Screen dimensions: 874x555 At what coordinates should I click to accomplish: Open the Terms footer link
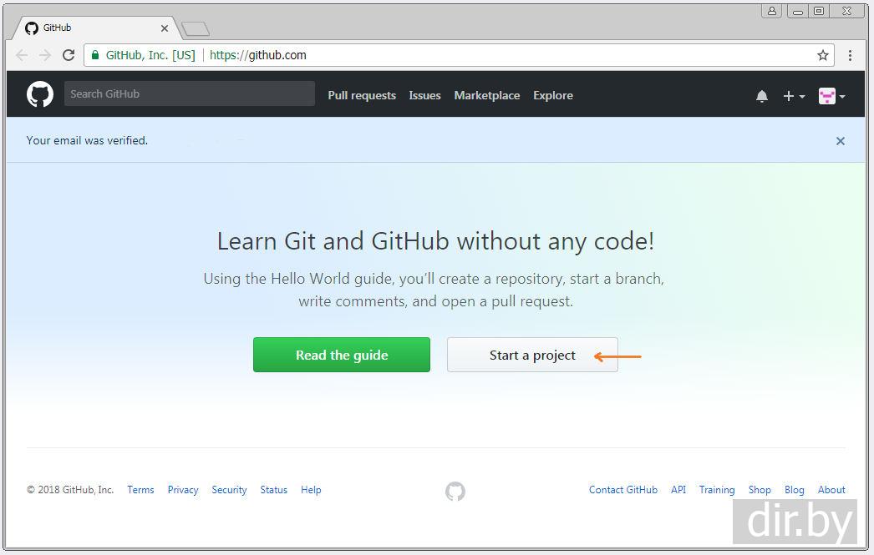click(x=140, y=490)
